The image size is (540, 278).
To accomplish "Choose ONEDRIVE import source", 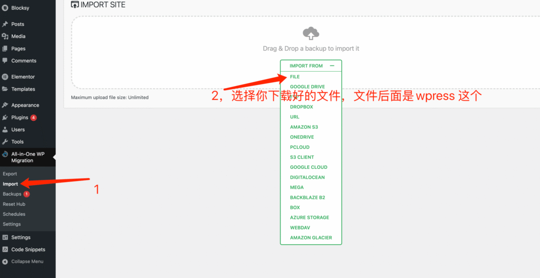I will [302, 137].
